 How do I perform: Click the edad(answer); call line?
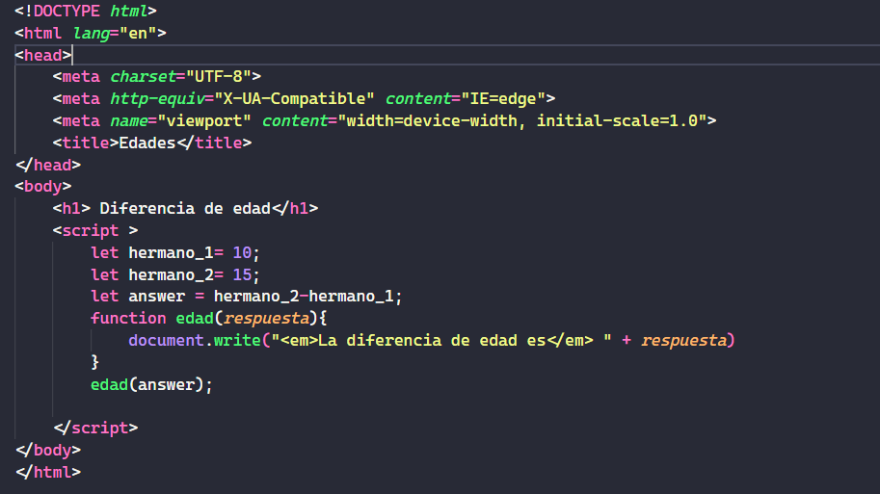pyautogui.click(x=151, y=385)
